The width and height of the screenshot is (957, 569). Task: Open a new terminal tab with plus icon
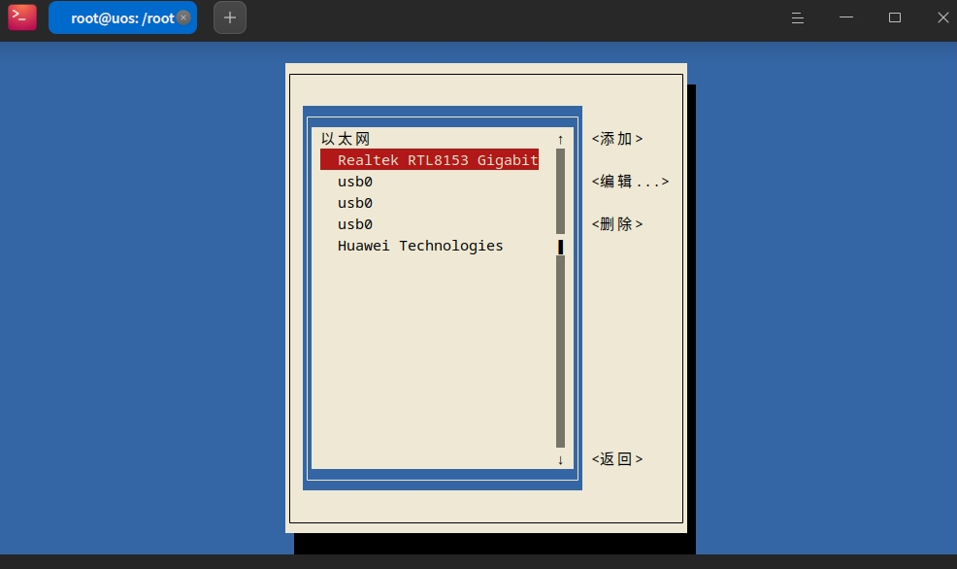[229, 17]
